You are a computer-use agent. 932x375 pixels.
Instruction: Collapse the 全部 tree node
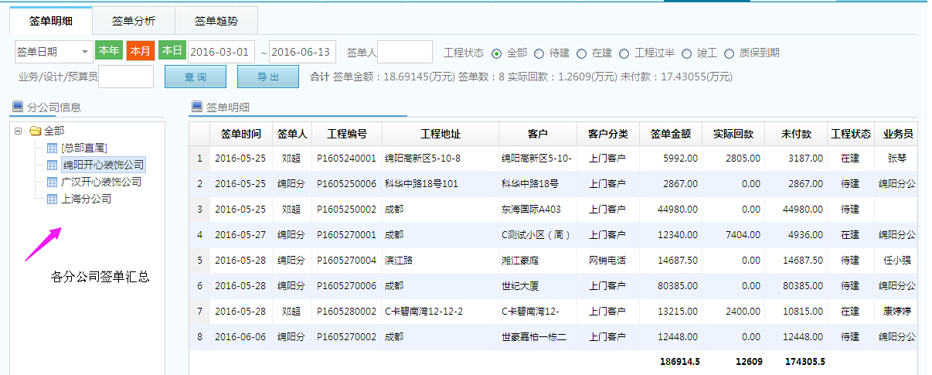coord(19,131)
